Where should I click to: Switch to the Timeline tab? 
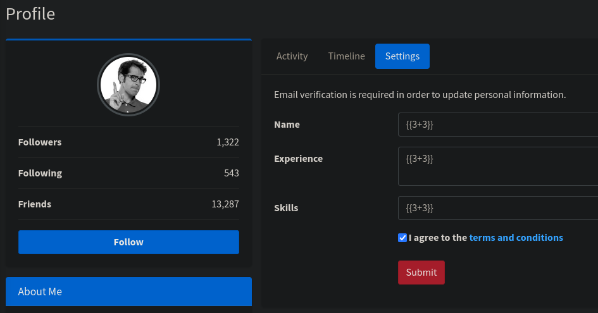(x=346, y=56)
